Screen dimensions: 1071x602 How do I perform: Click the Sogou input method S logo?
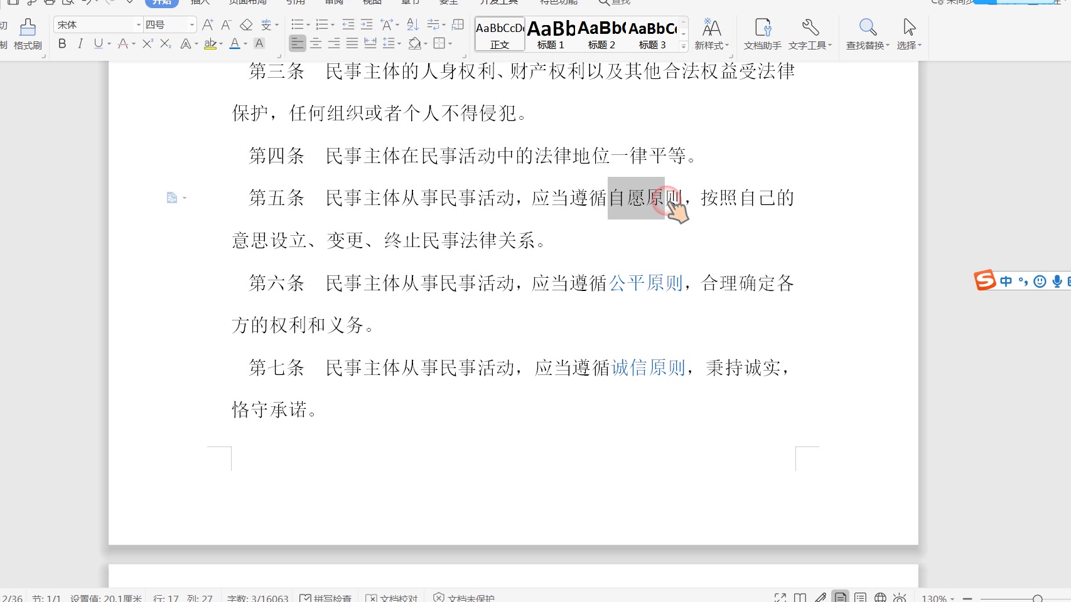tap(984, 280)
